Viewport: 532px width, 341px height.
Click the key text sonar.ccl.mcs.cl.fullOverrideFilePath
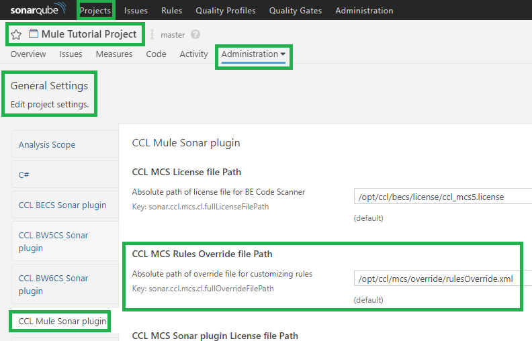click(211, 289)
